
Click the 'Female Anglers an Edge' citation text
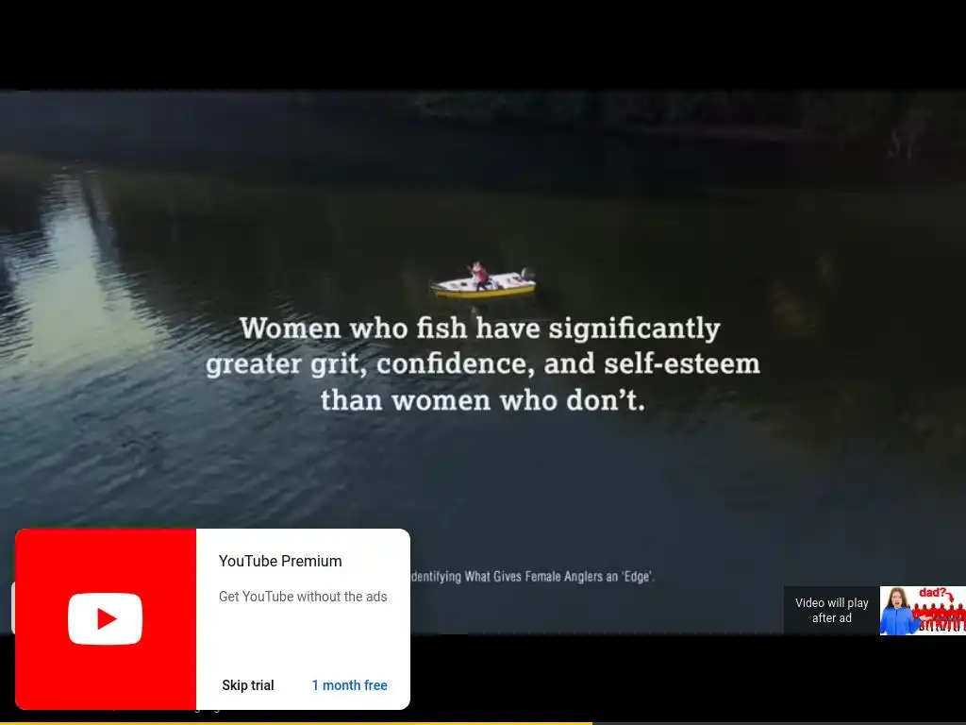(532, 577)
